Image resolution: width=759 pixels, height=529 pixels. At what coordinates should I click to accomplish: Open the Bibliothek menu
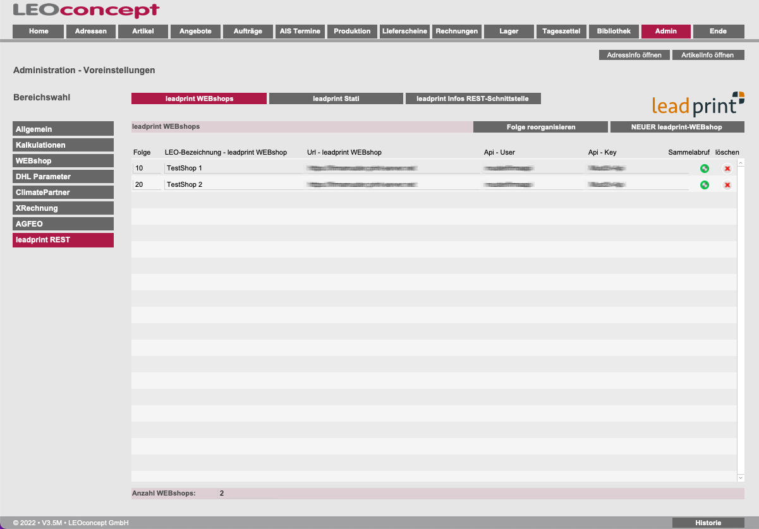click(614, 32)
